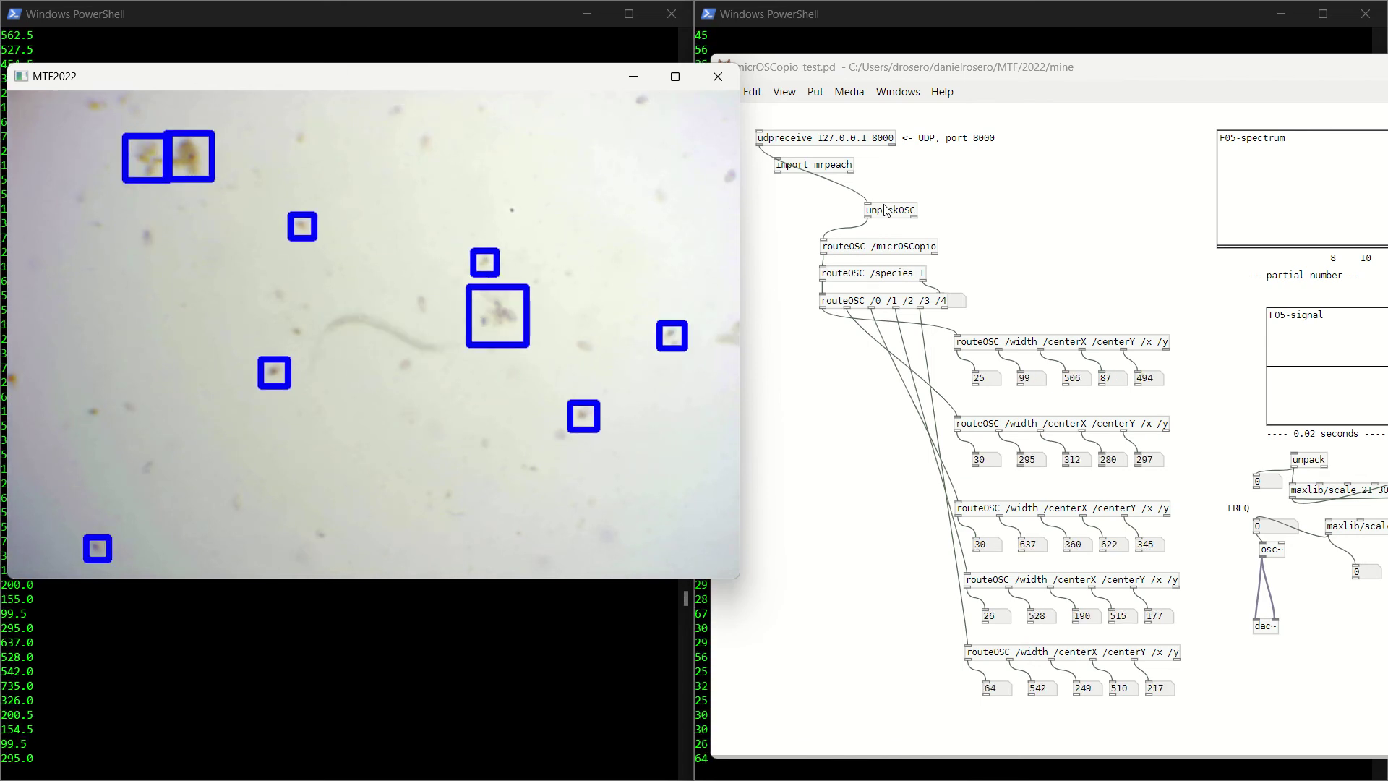Click the largest blue detection box in MTF2022
1388x781 pixels.
coord(497,316)
